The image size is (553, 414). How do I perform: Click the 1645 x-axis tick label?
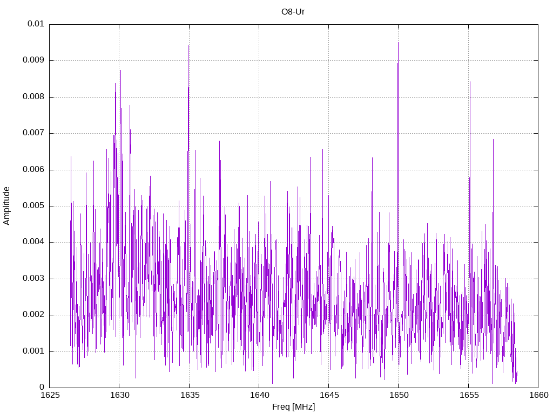pos(329,395)
